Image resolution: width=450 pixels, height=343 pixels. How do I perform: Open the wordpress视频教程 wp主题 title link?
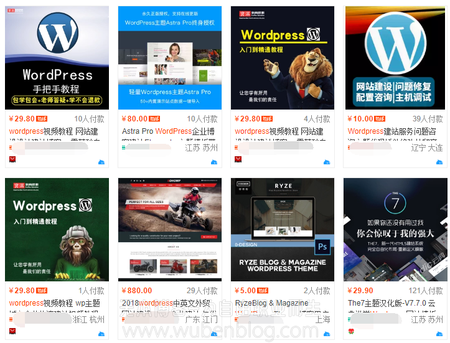pos(55,303)
